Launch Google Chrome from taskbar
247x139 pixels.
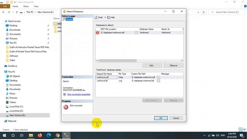coord(58,136)
